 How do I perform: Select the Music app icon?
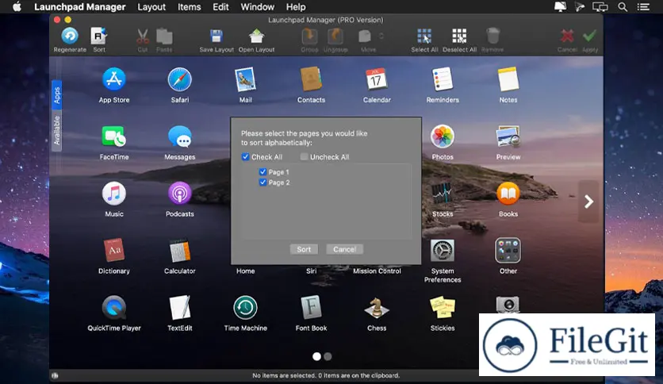pyautogui.click(x=114, y=194)
